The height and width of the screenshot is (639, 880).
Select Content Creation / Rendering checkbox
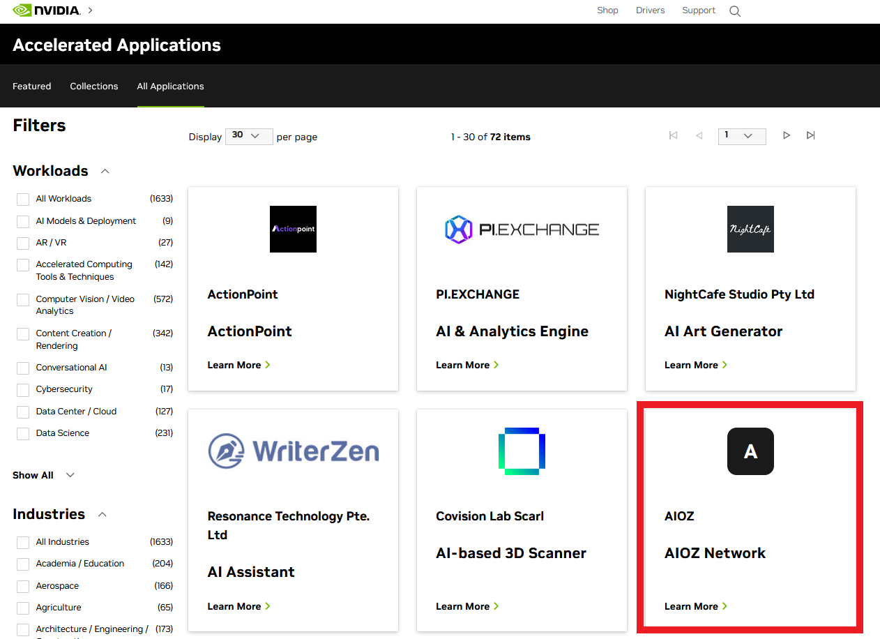[23, 334]
